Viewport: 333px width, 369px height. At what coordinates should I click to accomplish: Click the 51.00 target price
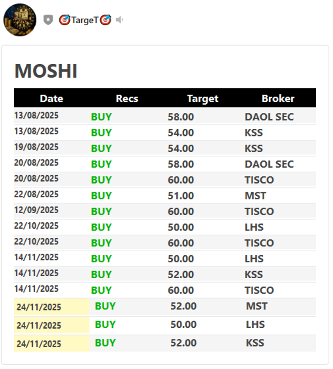click(181, 196)
